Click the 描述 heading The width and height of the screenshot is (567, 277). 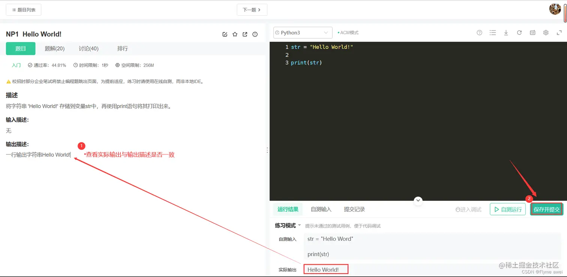click(12, 95)
